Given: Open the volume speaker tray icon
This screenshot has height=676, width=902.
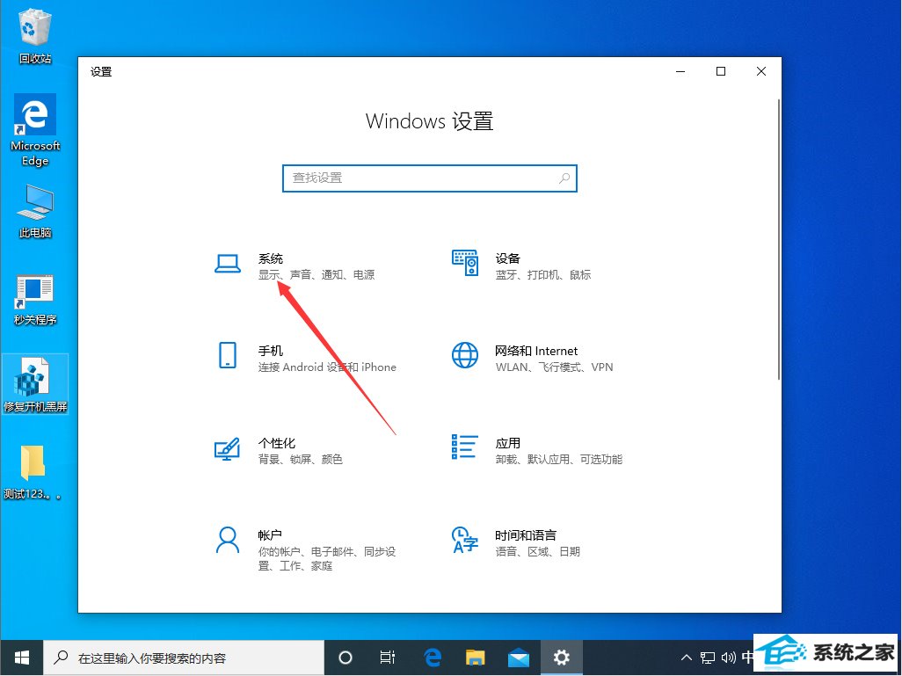Looking at the screenshot, I should point(728,658).
